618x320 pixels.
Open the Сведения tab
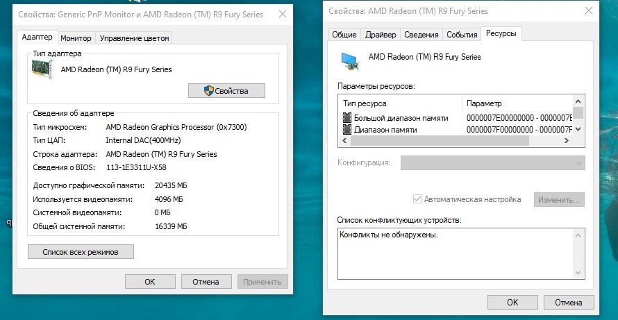coord(421,35)
